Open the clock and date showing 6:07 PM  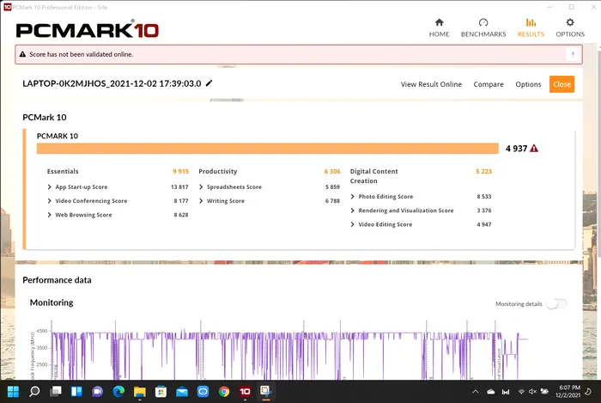point(568,392)
